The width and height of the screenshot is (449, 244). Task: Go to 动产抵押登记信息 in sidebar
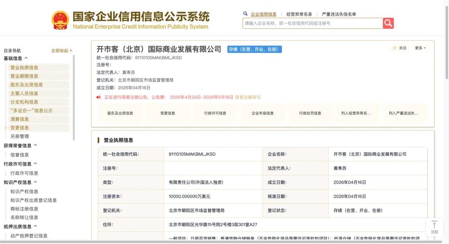click(29, 236)
